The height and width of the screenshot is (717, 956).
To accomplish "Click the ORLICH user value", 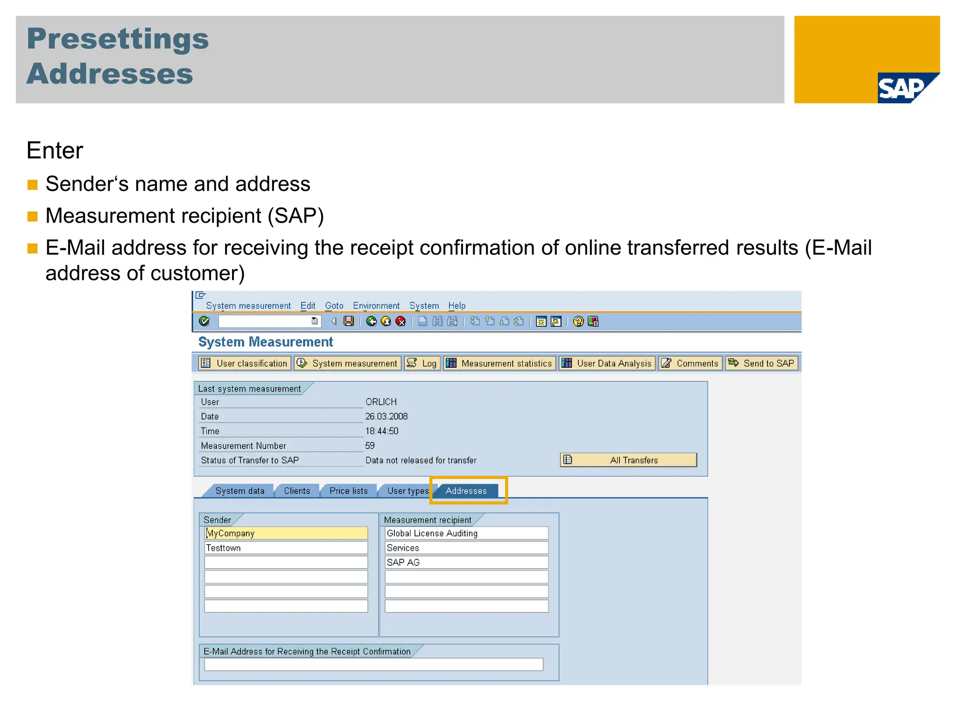I will tap(381, 401).
